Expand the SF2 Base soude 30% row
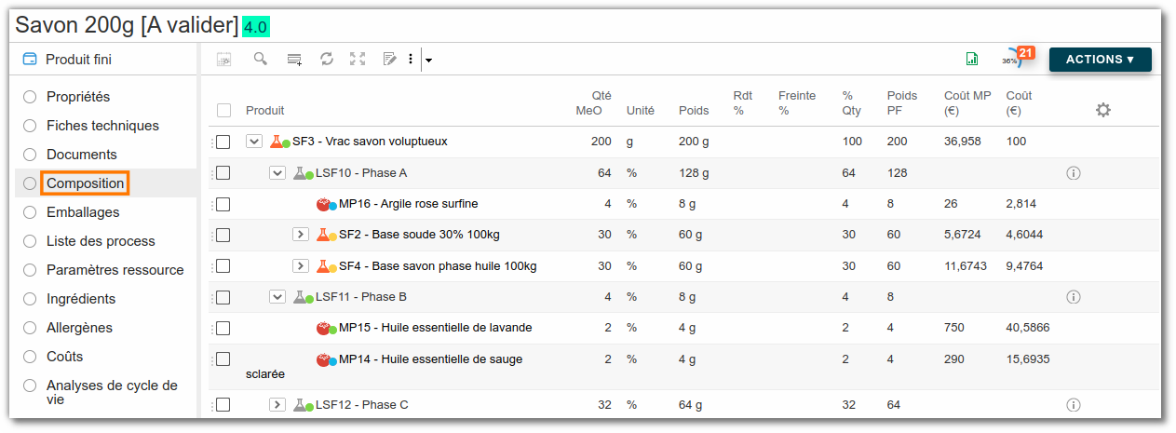Image resolution: width=1176 pixels, height=433 pixels. (x=300, y=235)
